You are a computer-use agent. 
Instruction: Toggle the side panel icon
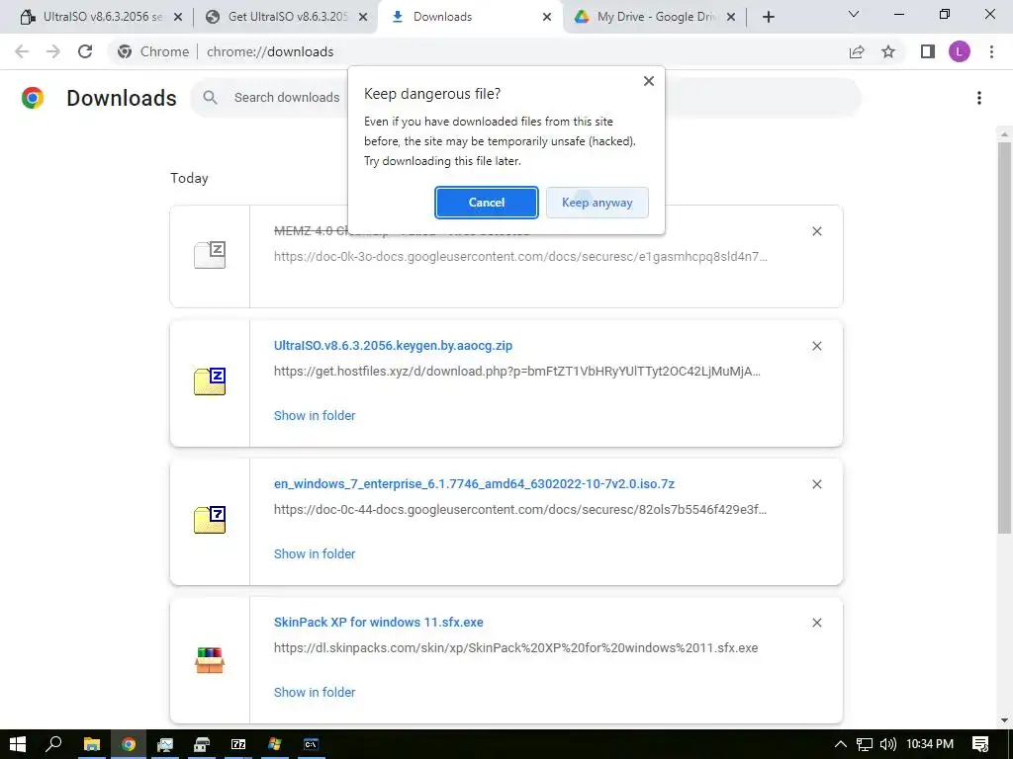point(928,51)
